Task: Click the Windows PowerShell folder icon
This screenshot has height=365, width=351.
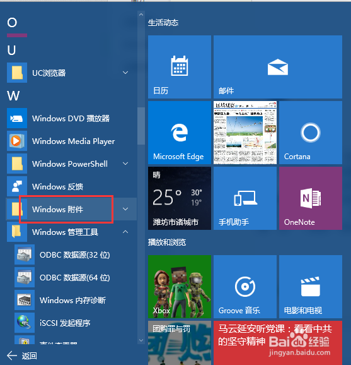Action: (x=17, y=164)
